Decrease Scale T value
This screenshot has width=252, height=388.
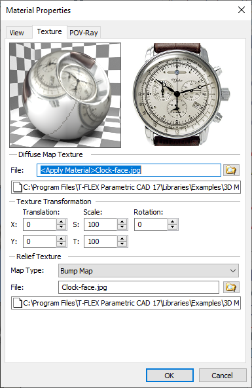click(122, 244)
